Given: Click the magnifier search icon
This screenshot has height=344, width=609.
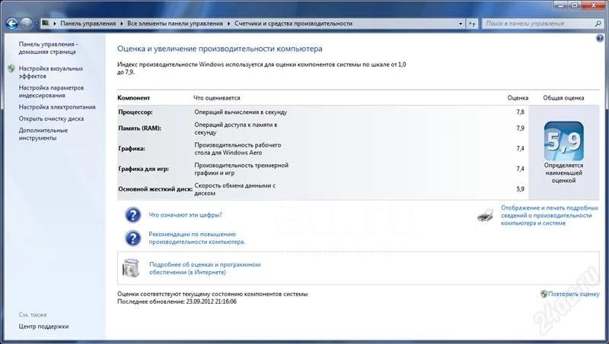Looking at the screenshot, I should point(598,24).
